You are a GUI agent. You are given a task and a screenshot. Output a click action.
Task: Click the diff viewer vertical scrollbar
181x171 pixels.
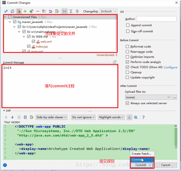(176, 138)
